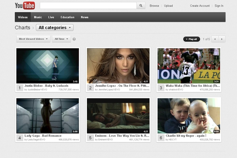
Task: Click the Browse link
Action: (x=154, y=6)
